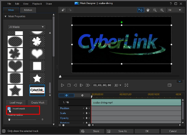Select the inverted ellipse mask thumbnail
The width and height of the screenshot is (187, 135).
pyautogui.click(x=15, y=41)
